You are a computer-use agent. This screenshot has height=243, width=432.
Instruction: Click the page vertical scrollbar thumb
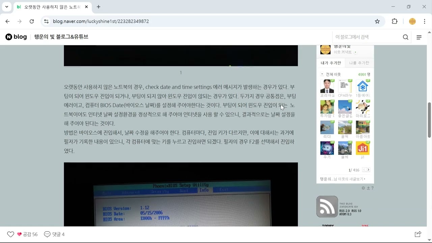coord(429,120)
